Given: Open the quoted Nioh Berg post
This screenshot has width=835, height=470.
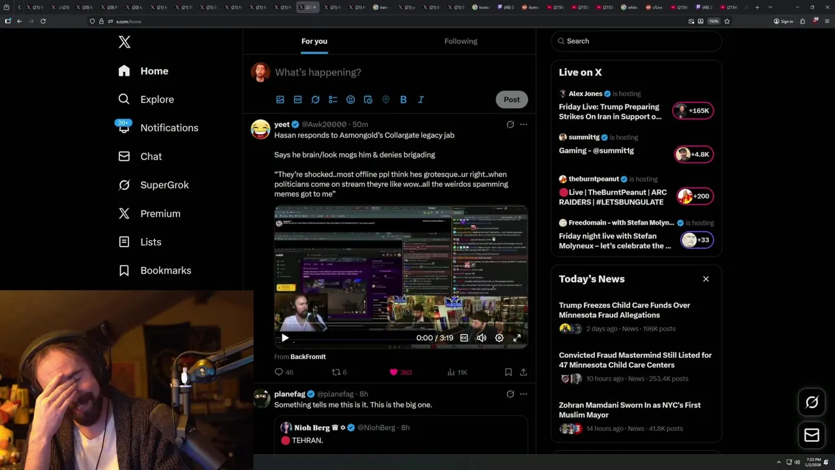Looking at the screenshot, I should [401, 435].
